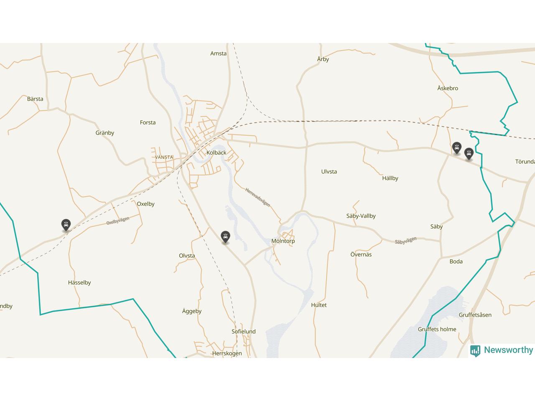Click the Herrevadsvägen road label
Viewport: 535px width, 401px height.
pyautogui.click(x=257, y=197)
